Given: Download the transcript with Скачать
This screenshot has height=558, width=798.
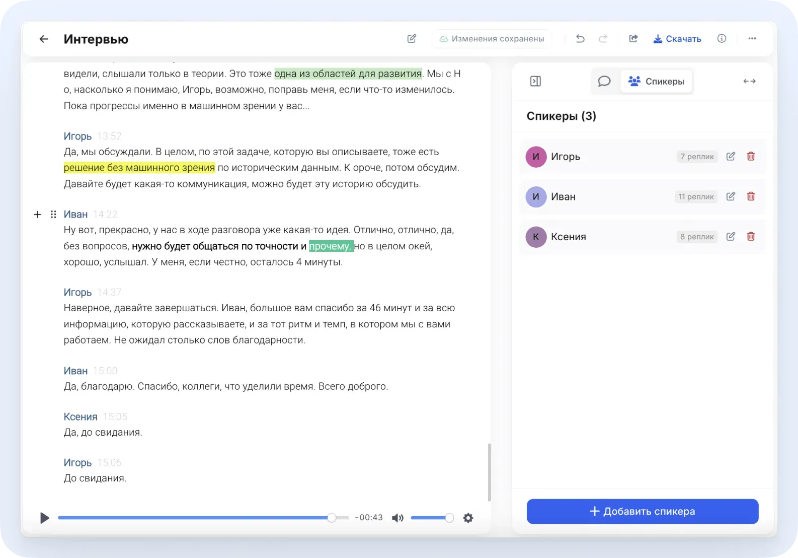Looking at the screenshot, I should click(x=677, y=39).
